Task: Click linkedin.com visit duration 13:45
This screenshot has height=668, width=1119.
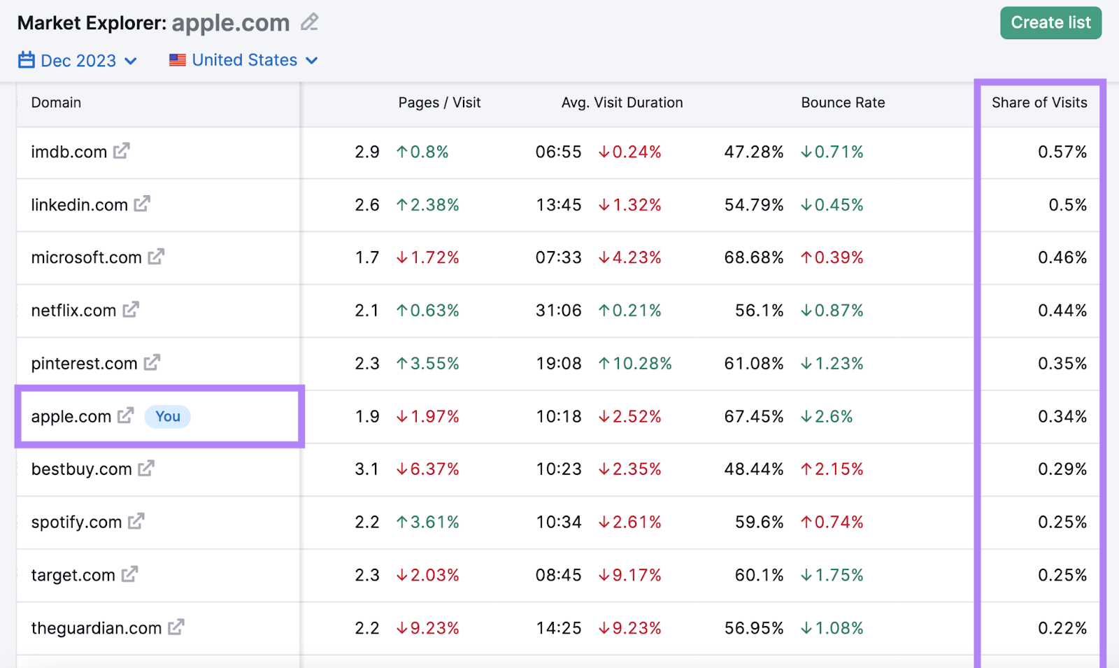Action: pyautogui.click(x=558, y=205)
